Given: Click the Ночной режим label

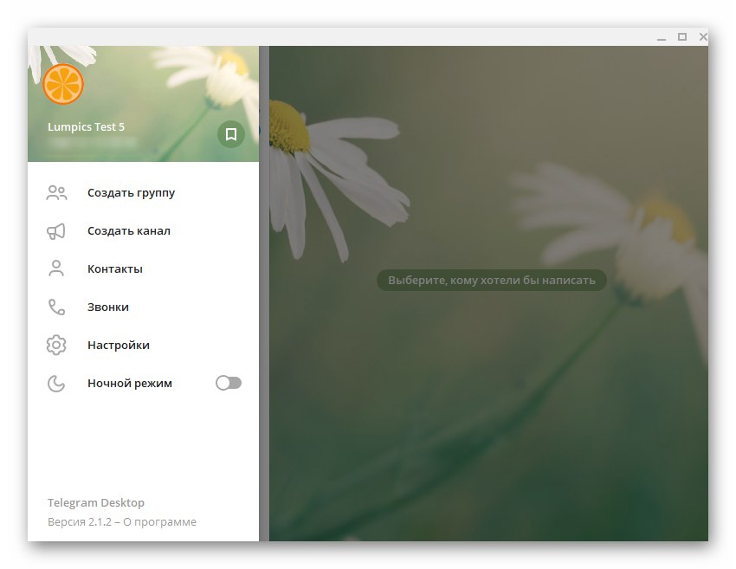Looking at the screenshot, I should pyautogui.click(x=130, y=384).
